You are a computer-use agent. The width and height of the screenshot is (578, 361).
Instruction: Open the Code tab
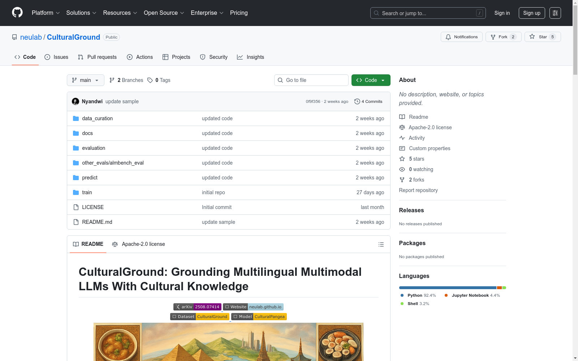(x=25, y=57)
